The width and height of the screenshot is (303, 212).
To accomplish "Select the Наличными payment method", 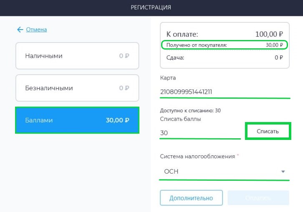I will click(x=77, y=56).
